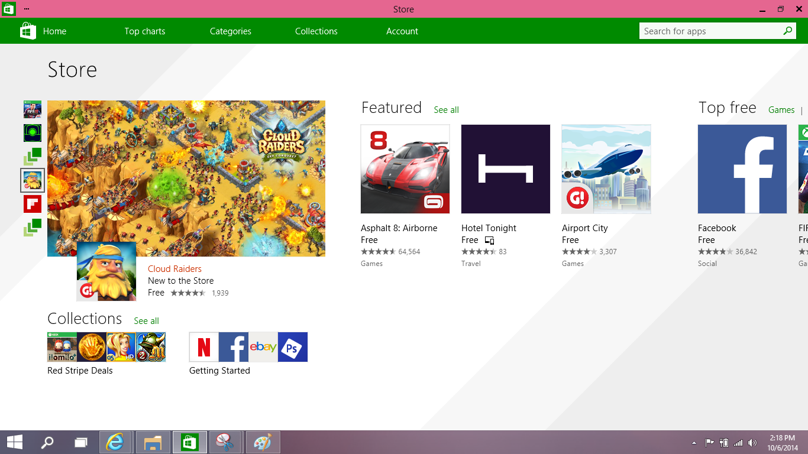Open Internet Explorer from the taskbar

click(116, 442)
